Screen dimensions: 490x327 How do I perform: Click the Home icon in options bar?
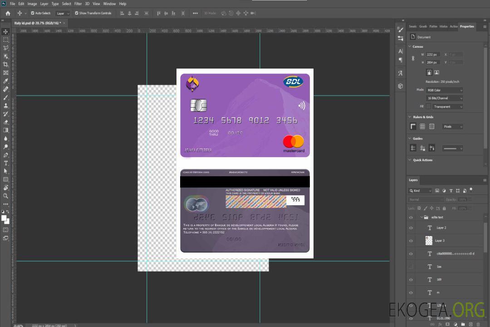pyautogui.click(x=8, y=13)
